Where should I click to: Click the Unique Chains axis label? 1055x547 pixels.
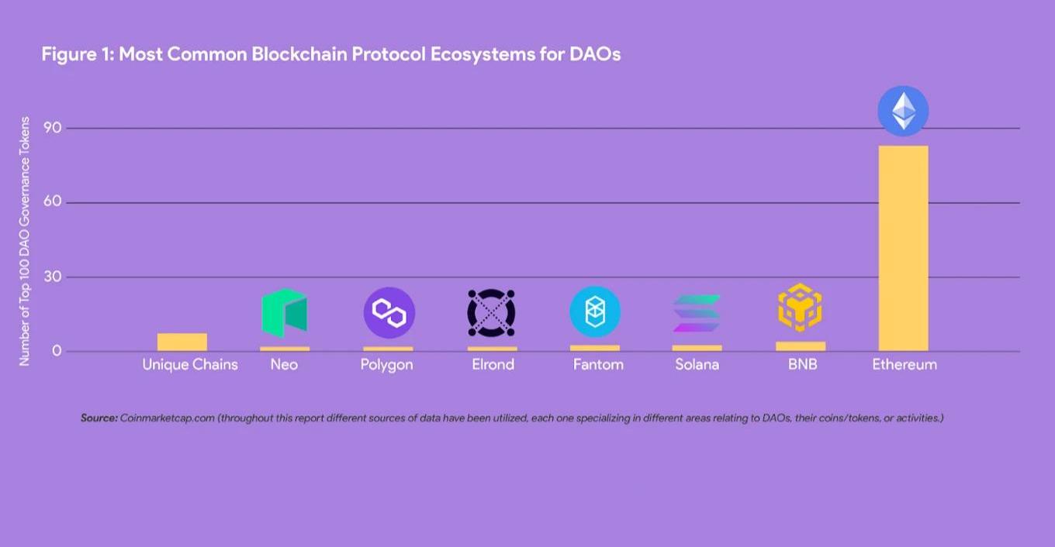point(190,364)
